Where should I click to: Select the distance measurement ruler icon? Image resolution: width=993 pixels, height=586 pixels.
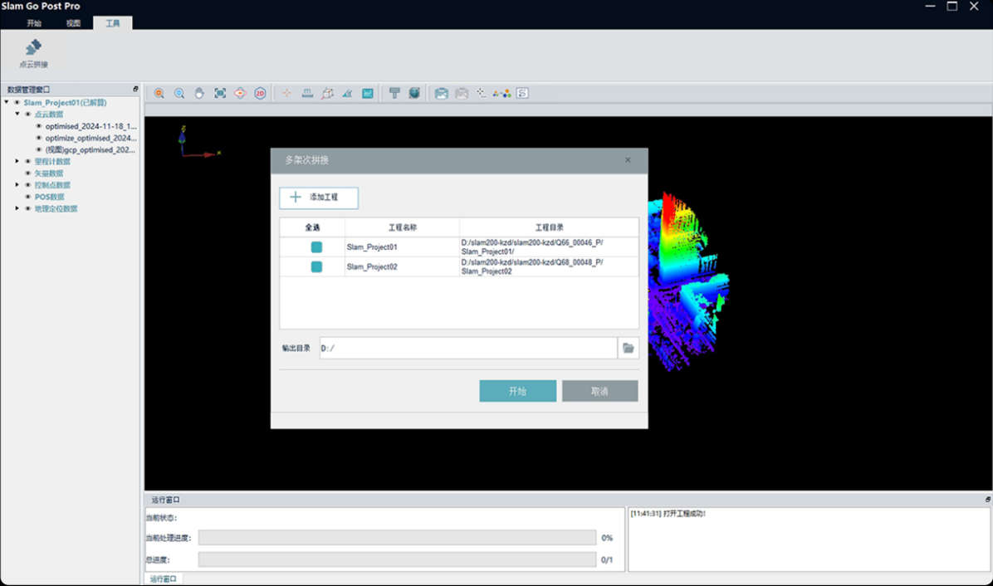click(307, 94)
